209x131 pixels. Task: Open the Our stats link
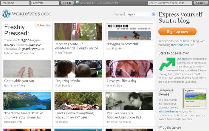[x=182, y=59]
